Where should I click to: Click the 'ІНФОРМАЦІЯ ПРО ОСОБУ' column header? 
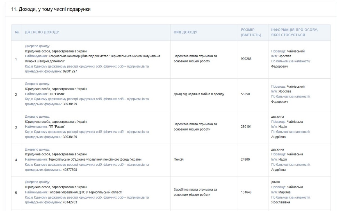pos(294,32)
